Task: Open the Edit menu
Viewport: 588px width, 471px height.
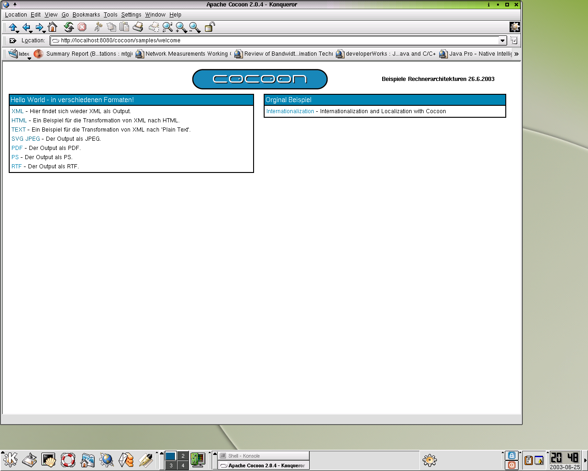Action: point(36,15)
